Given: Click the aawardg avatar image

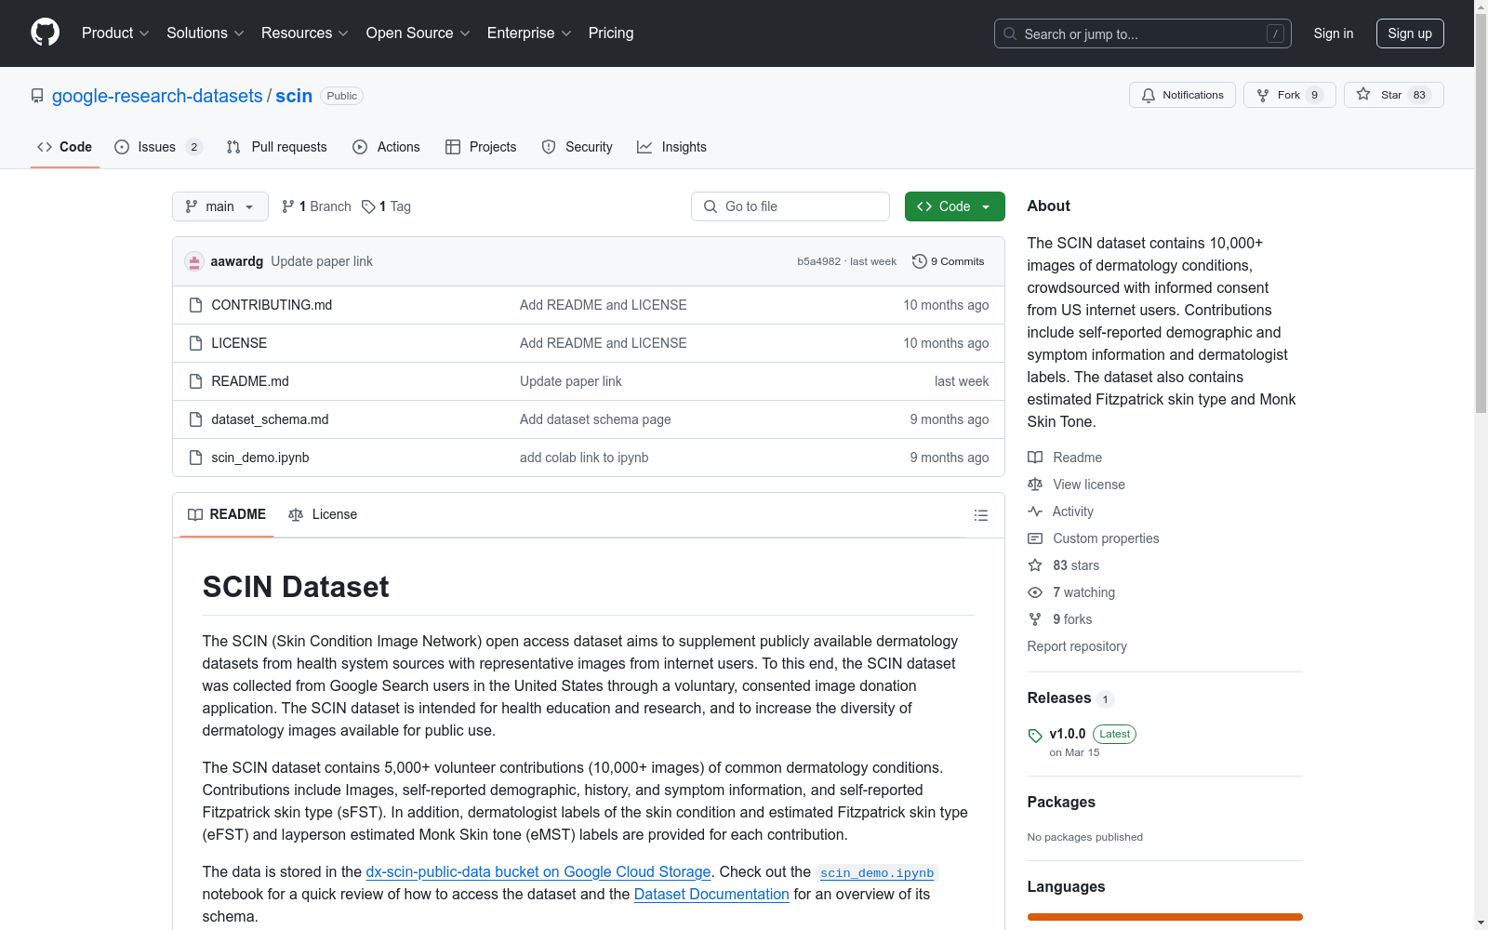Looking at the screenshot, I should [x=194, y=261].
